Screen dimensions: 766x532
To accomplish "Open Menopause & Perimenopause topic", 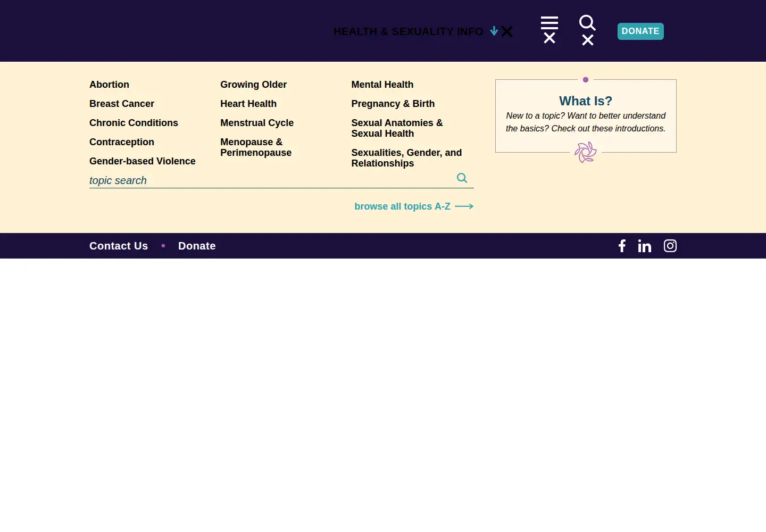I will (x=256, y=147).
